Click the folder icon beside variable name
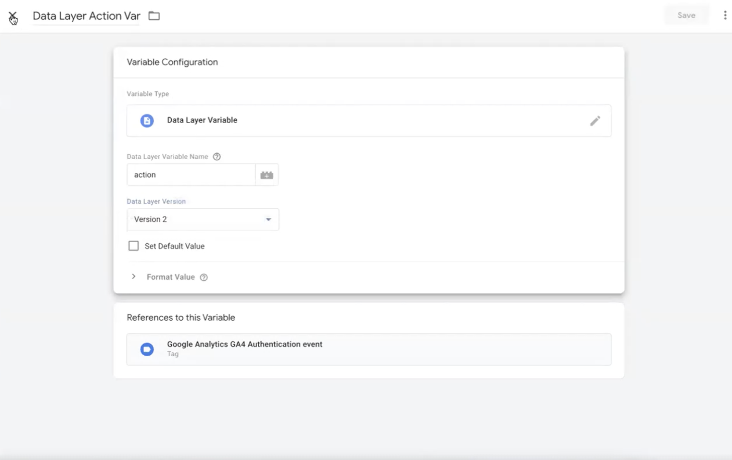This screenshot has width=732, height=460. tap(154, 16)
